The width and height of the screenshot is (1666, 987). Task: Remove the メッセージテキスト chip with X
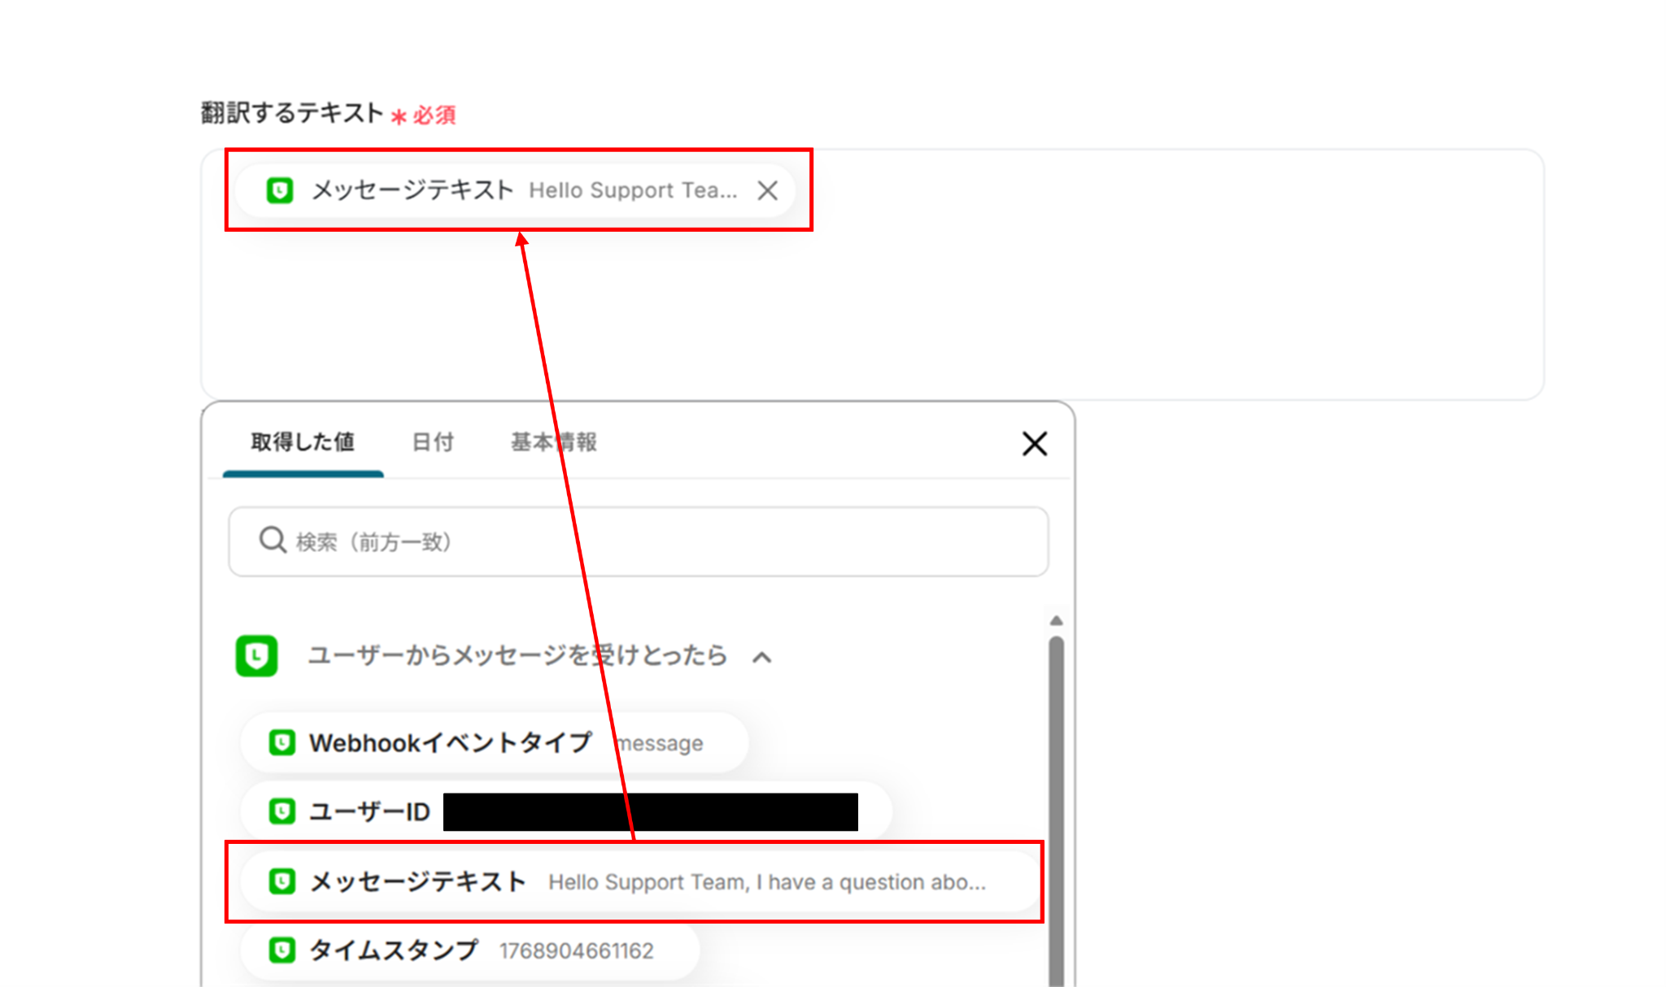click(x=767, y=190)
